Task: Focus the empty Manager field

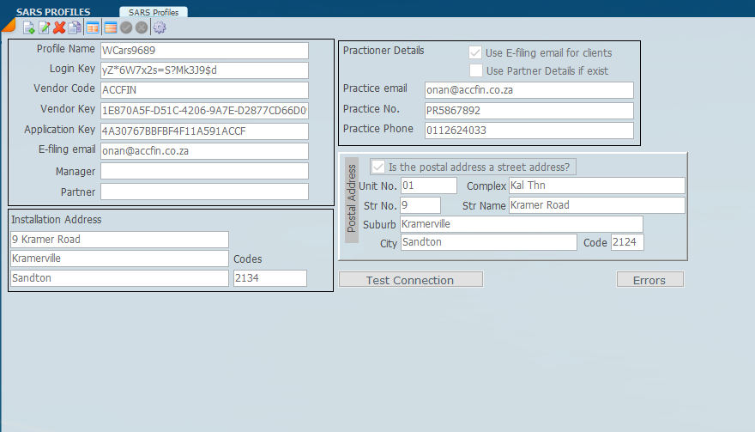Action: (203, 171)
